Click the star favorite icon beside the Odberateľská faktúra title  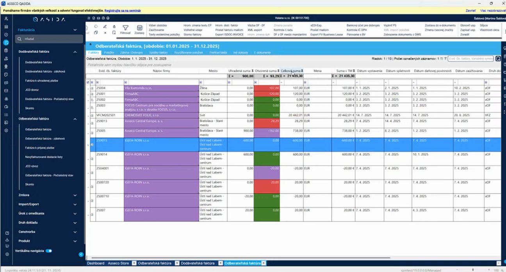click(x=91, y=45)
